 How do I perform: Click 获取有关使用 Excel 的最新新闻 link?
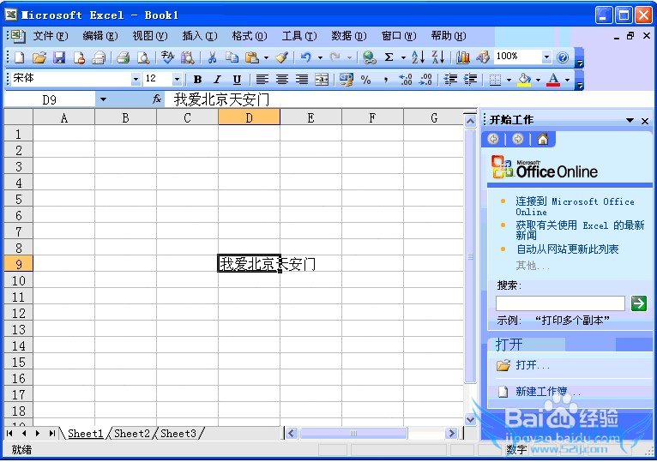coord(580,230)
